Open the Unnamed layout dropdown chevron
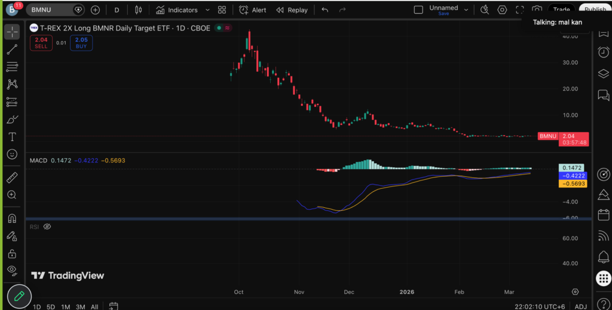This screenshot has width=612, height=310. [x=466, y=9]
